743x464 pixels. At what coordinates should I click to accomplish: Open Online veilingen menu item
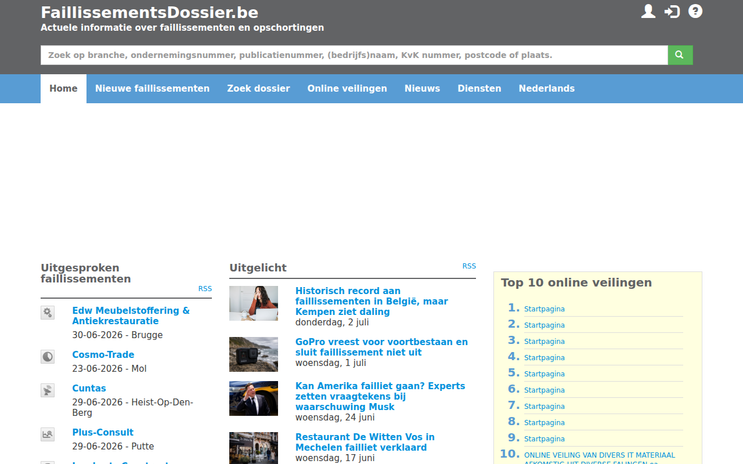[x=347, y=89]
